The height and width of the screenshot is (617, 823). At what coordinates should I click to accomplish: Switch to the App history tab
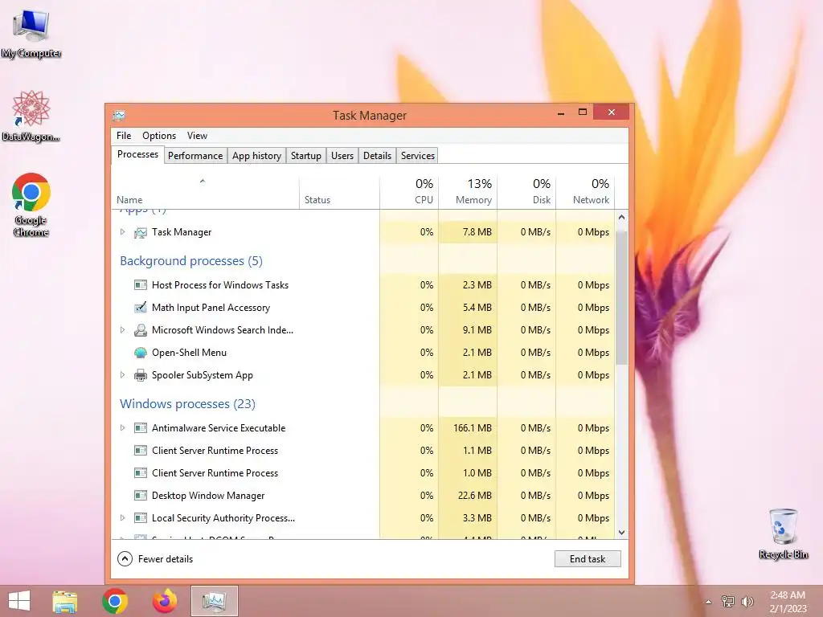coord(256,156)
